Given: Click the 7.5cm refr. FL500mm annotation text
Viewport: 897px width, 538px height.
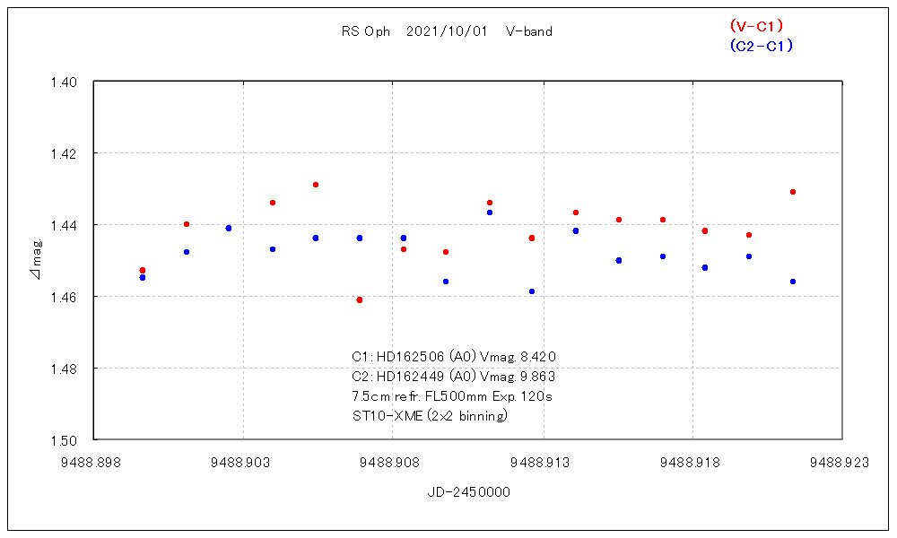Looking at the screenshot, I should 451,396.
